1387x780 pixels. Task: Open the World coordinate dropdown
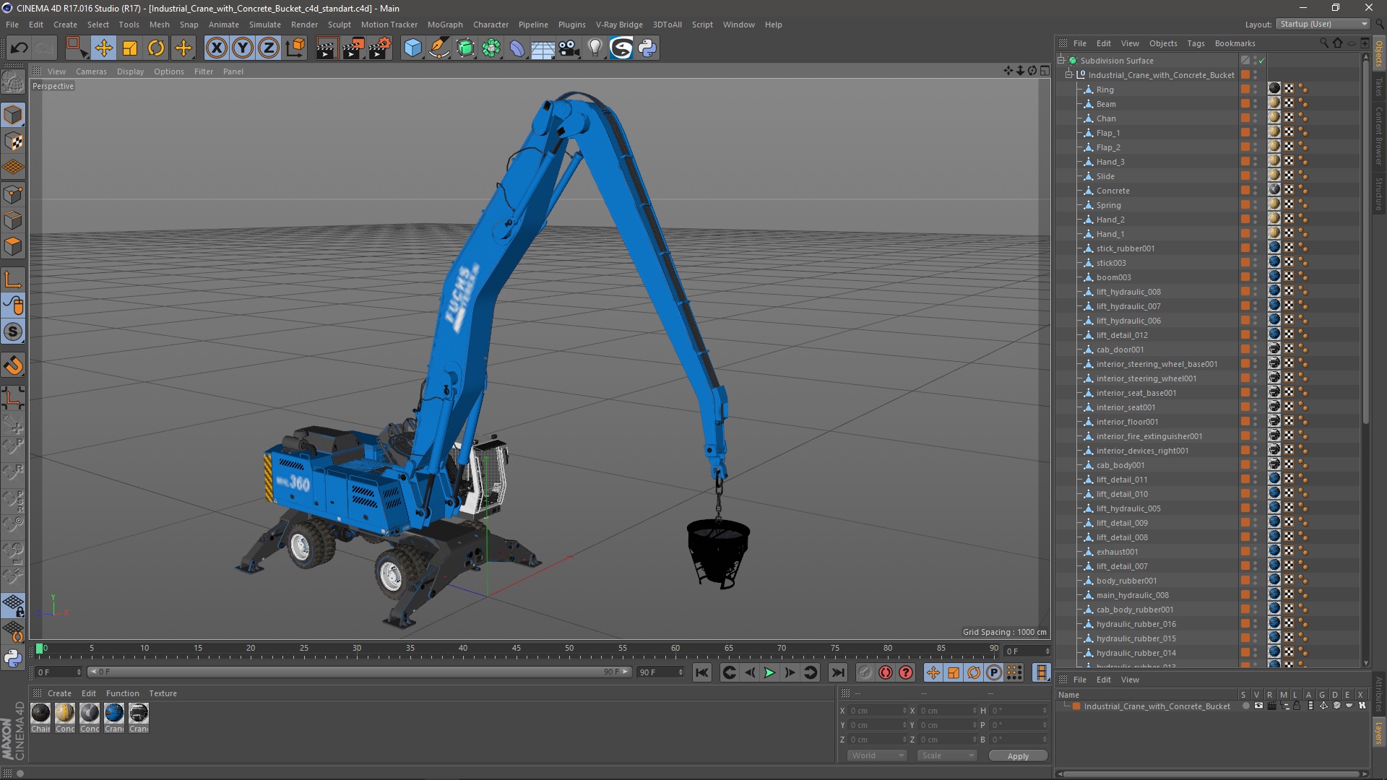[x=877, y=755]
